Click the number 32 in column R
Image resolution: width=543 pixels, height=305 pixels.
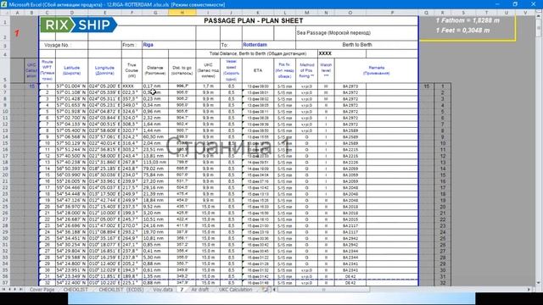(442, 283)
